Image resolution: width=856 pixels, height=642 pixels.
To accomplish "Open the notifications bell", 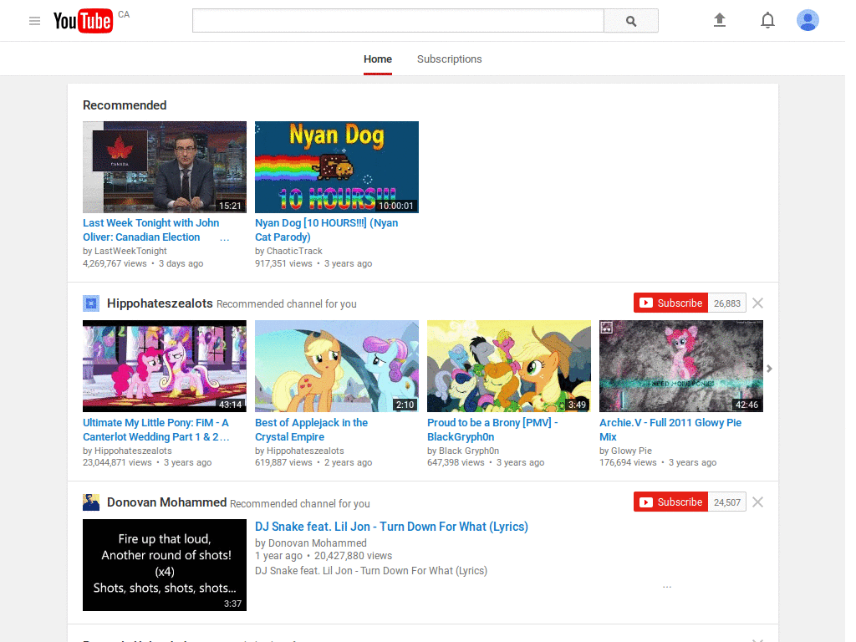I will click(767, 20).
